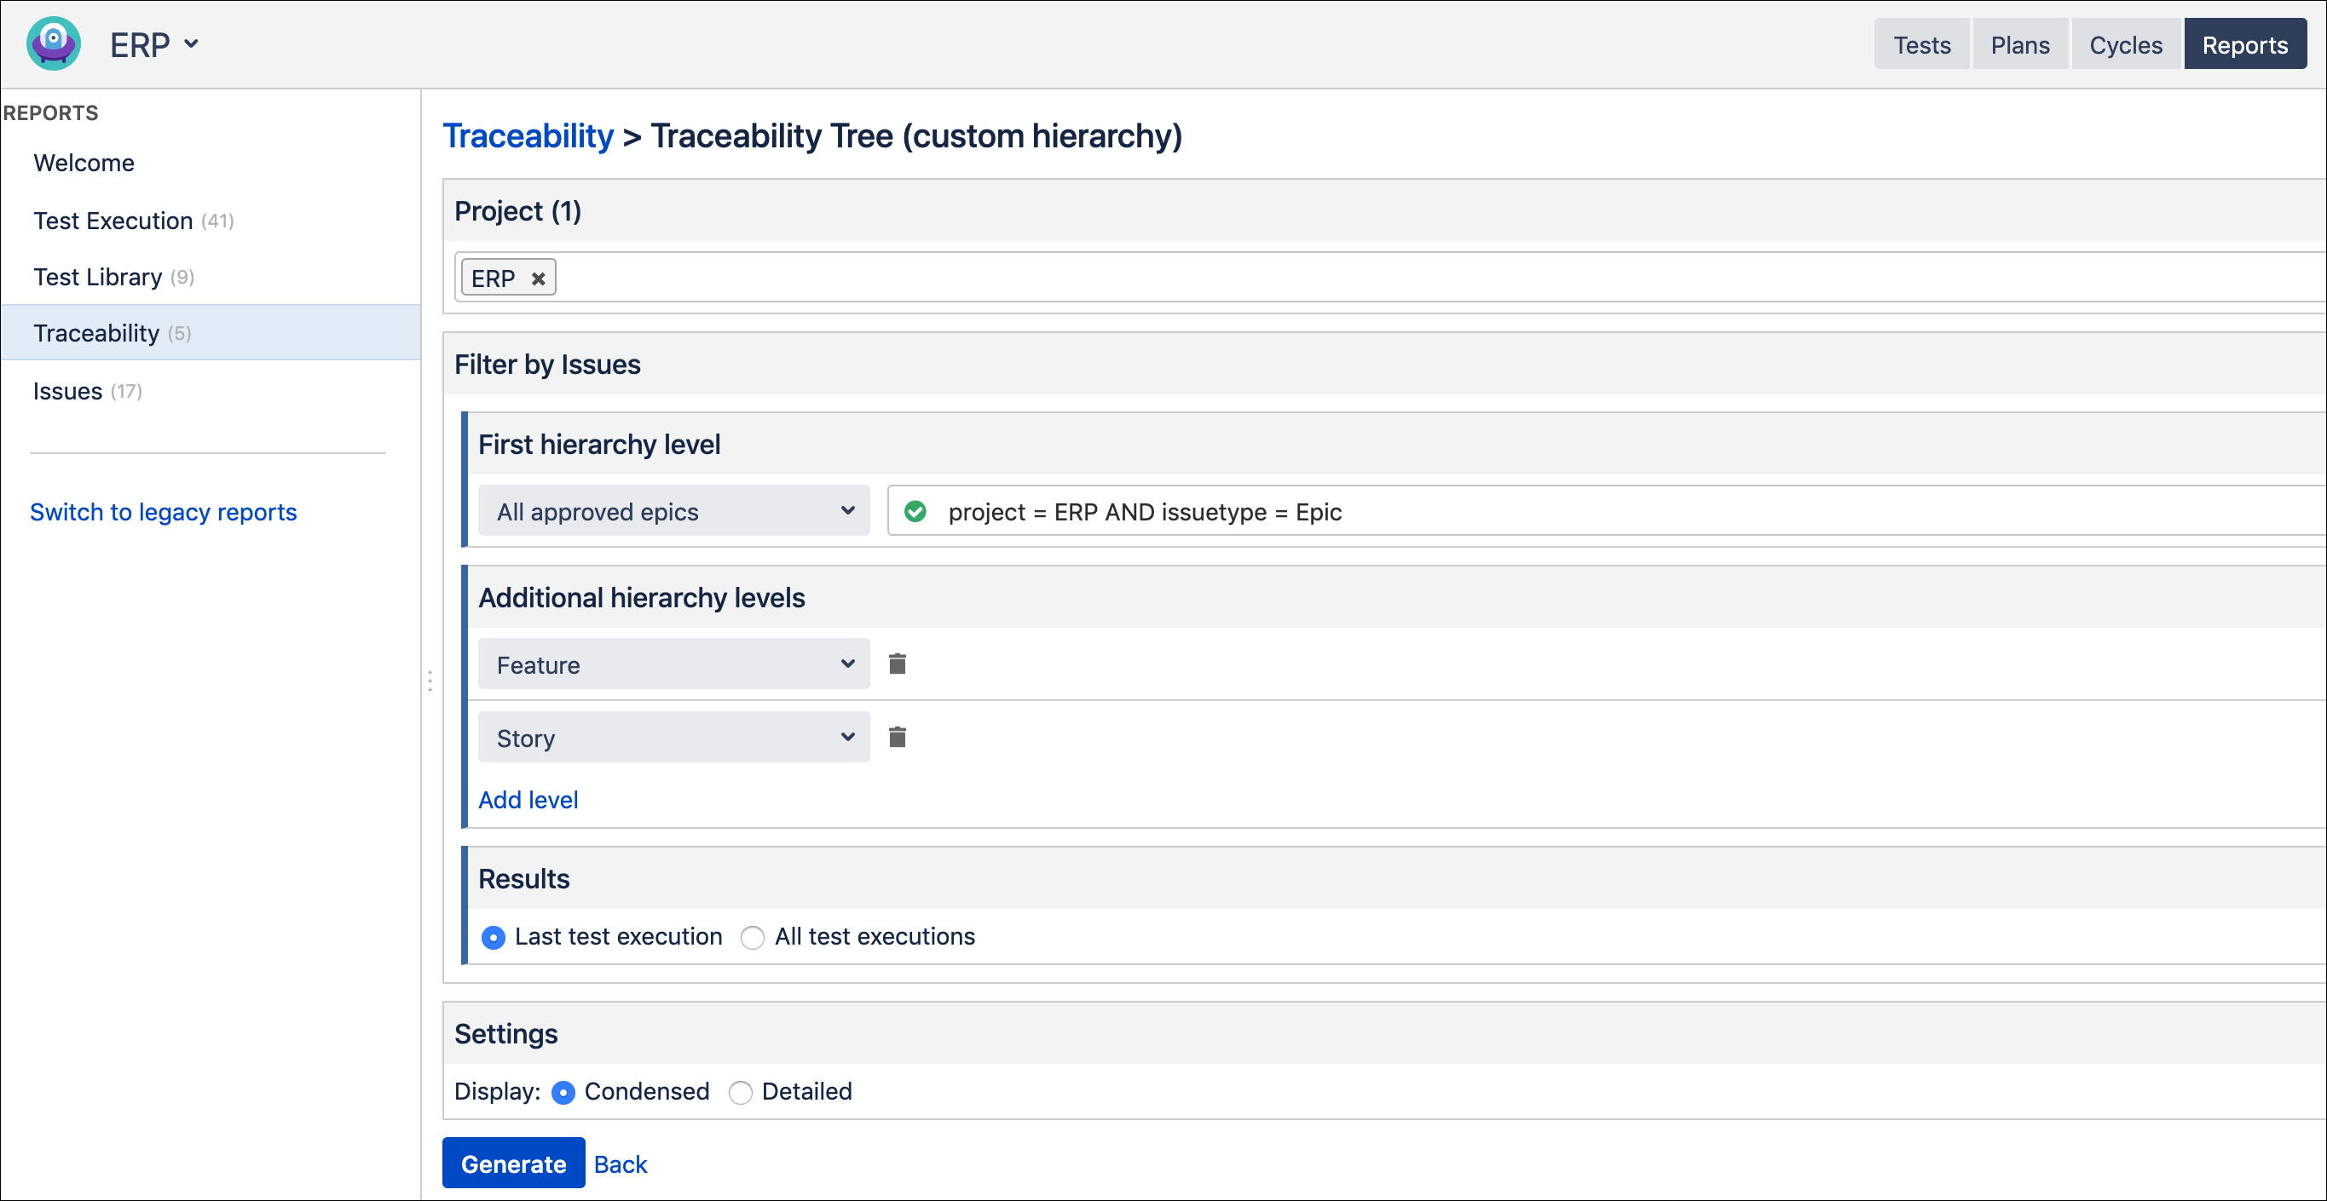
Task: Click the Add level link
Action: click(x=528, y=799)
